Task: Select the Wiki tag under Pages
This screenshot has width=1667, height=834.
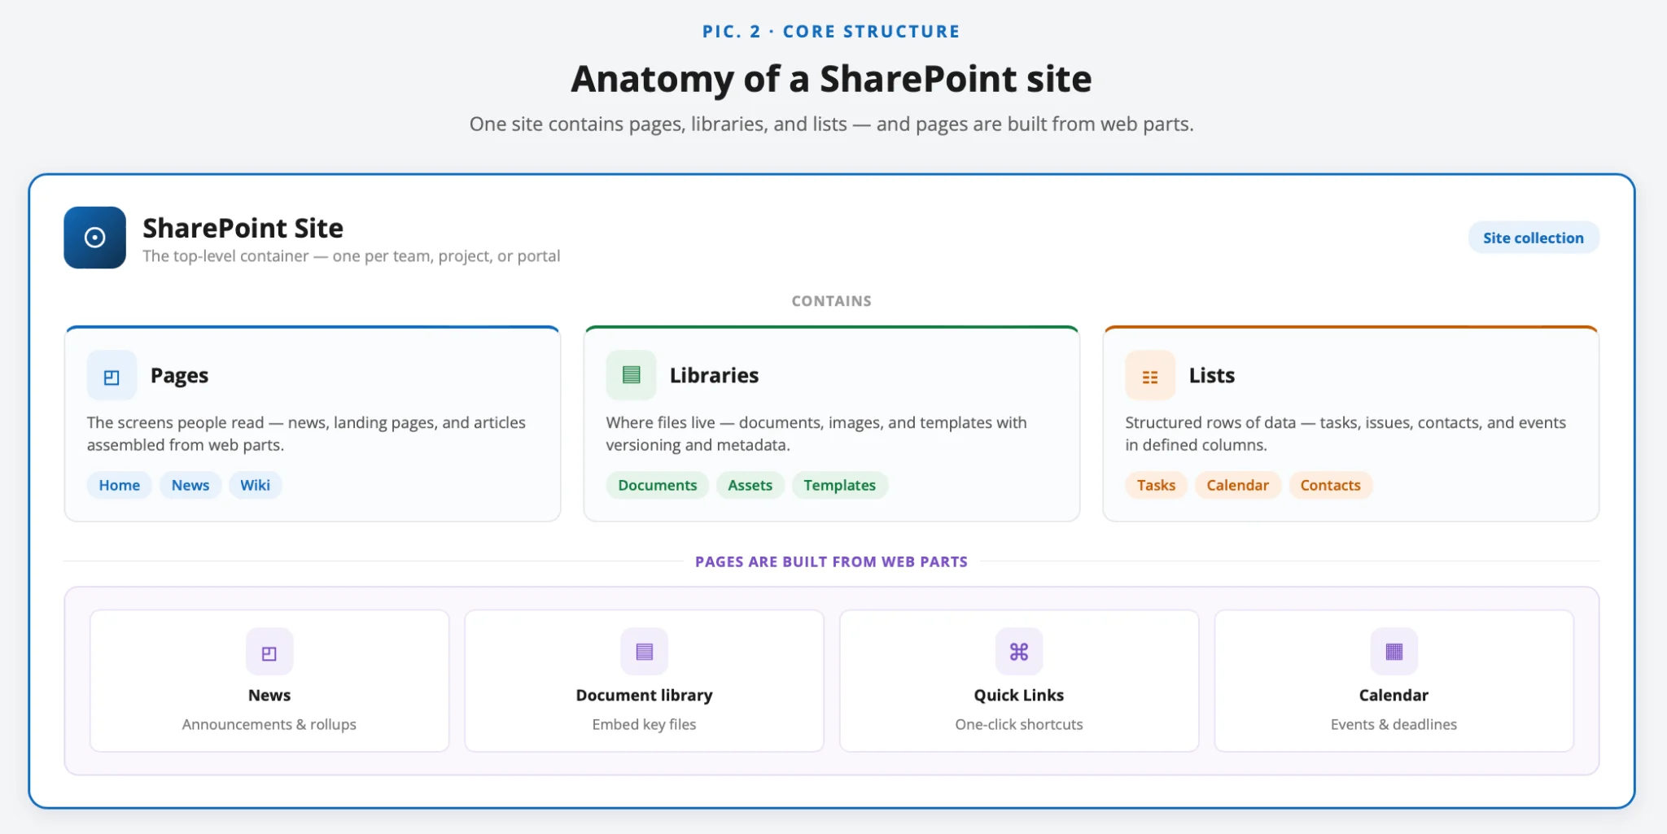Action: pos(256,485)
